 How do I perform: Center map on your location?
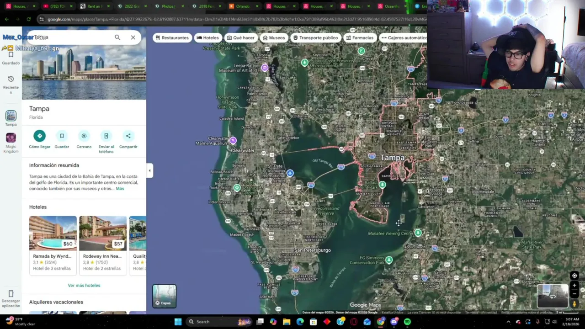point(574,276)
